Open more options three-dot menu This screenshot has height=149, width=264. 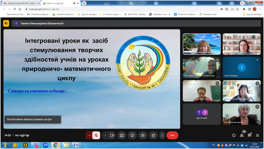(162, 135)
